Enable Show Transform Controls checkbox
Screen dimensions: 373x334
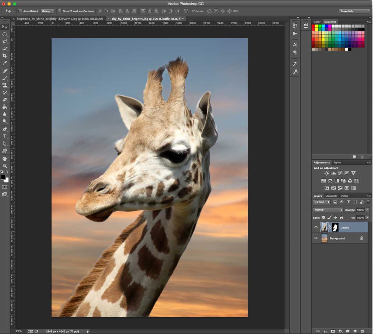click(x=60, y=11)
